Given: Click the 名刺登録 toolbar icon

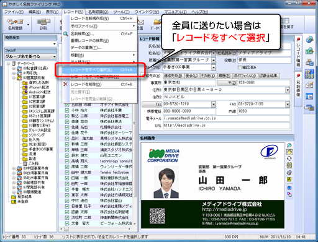Looking at the screenshot, I should 15,24.
